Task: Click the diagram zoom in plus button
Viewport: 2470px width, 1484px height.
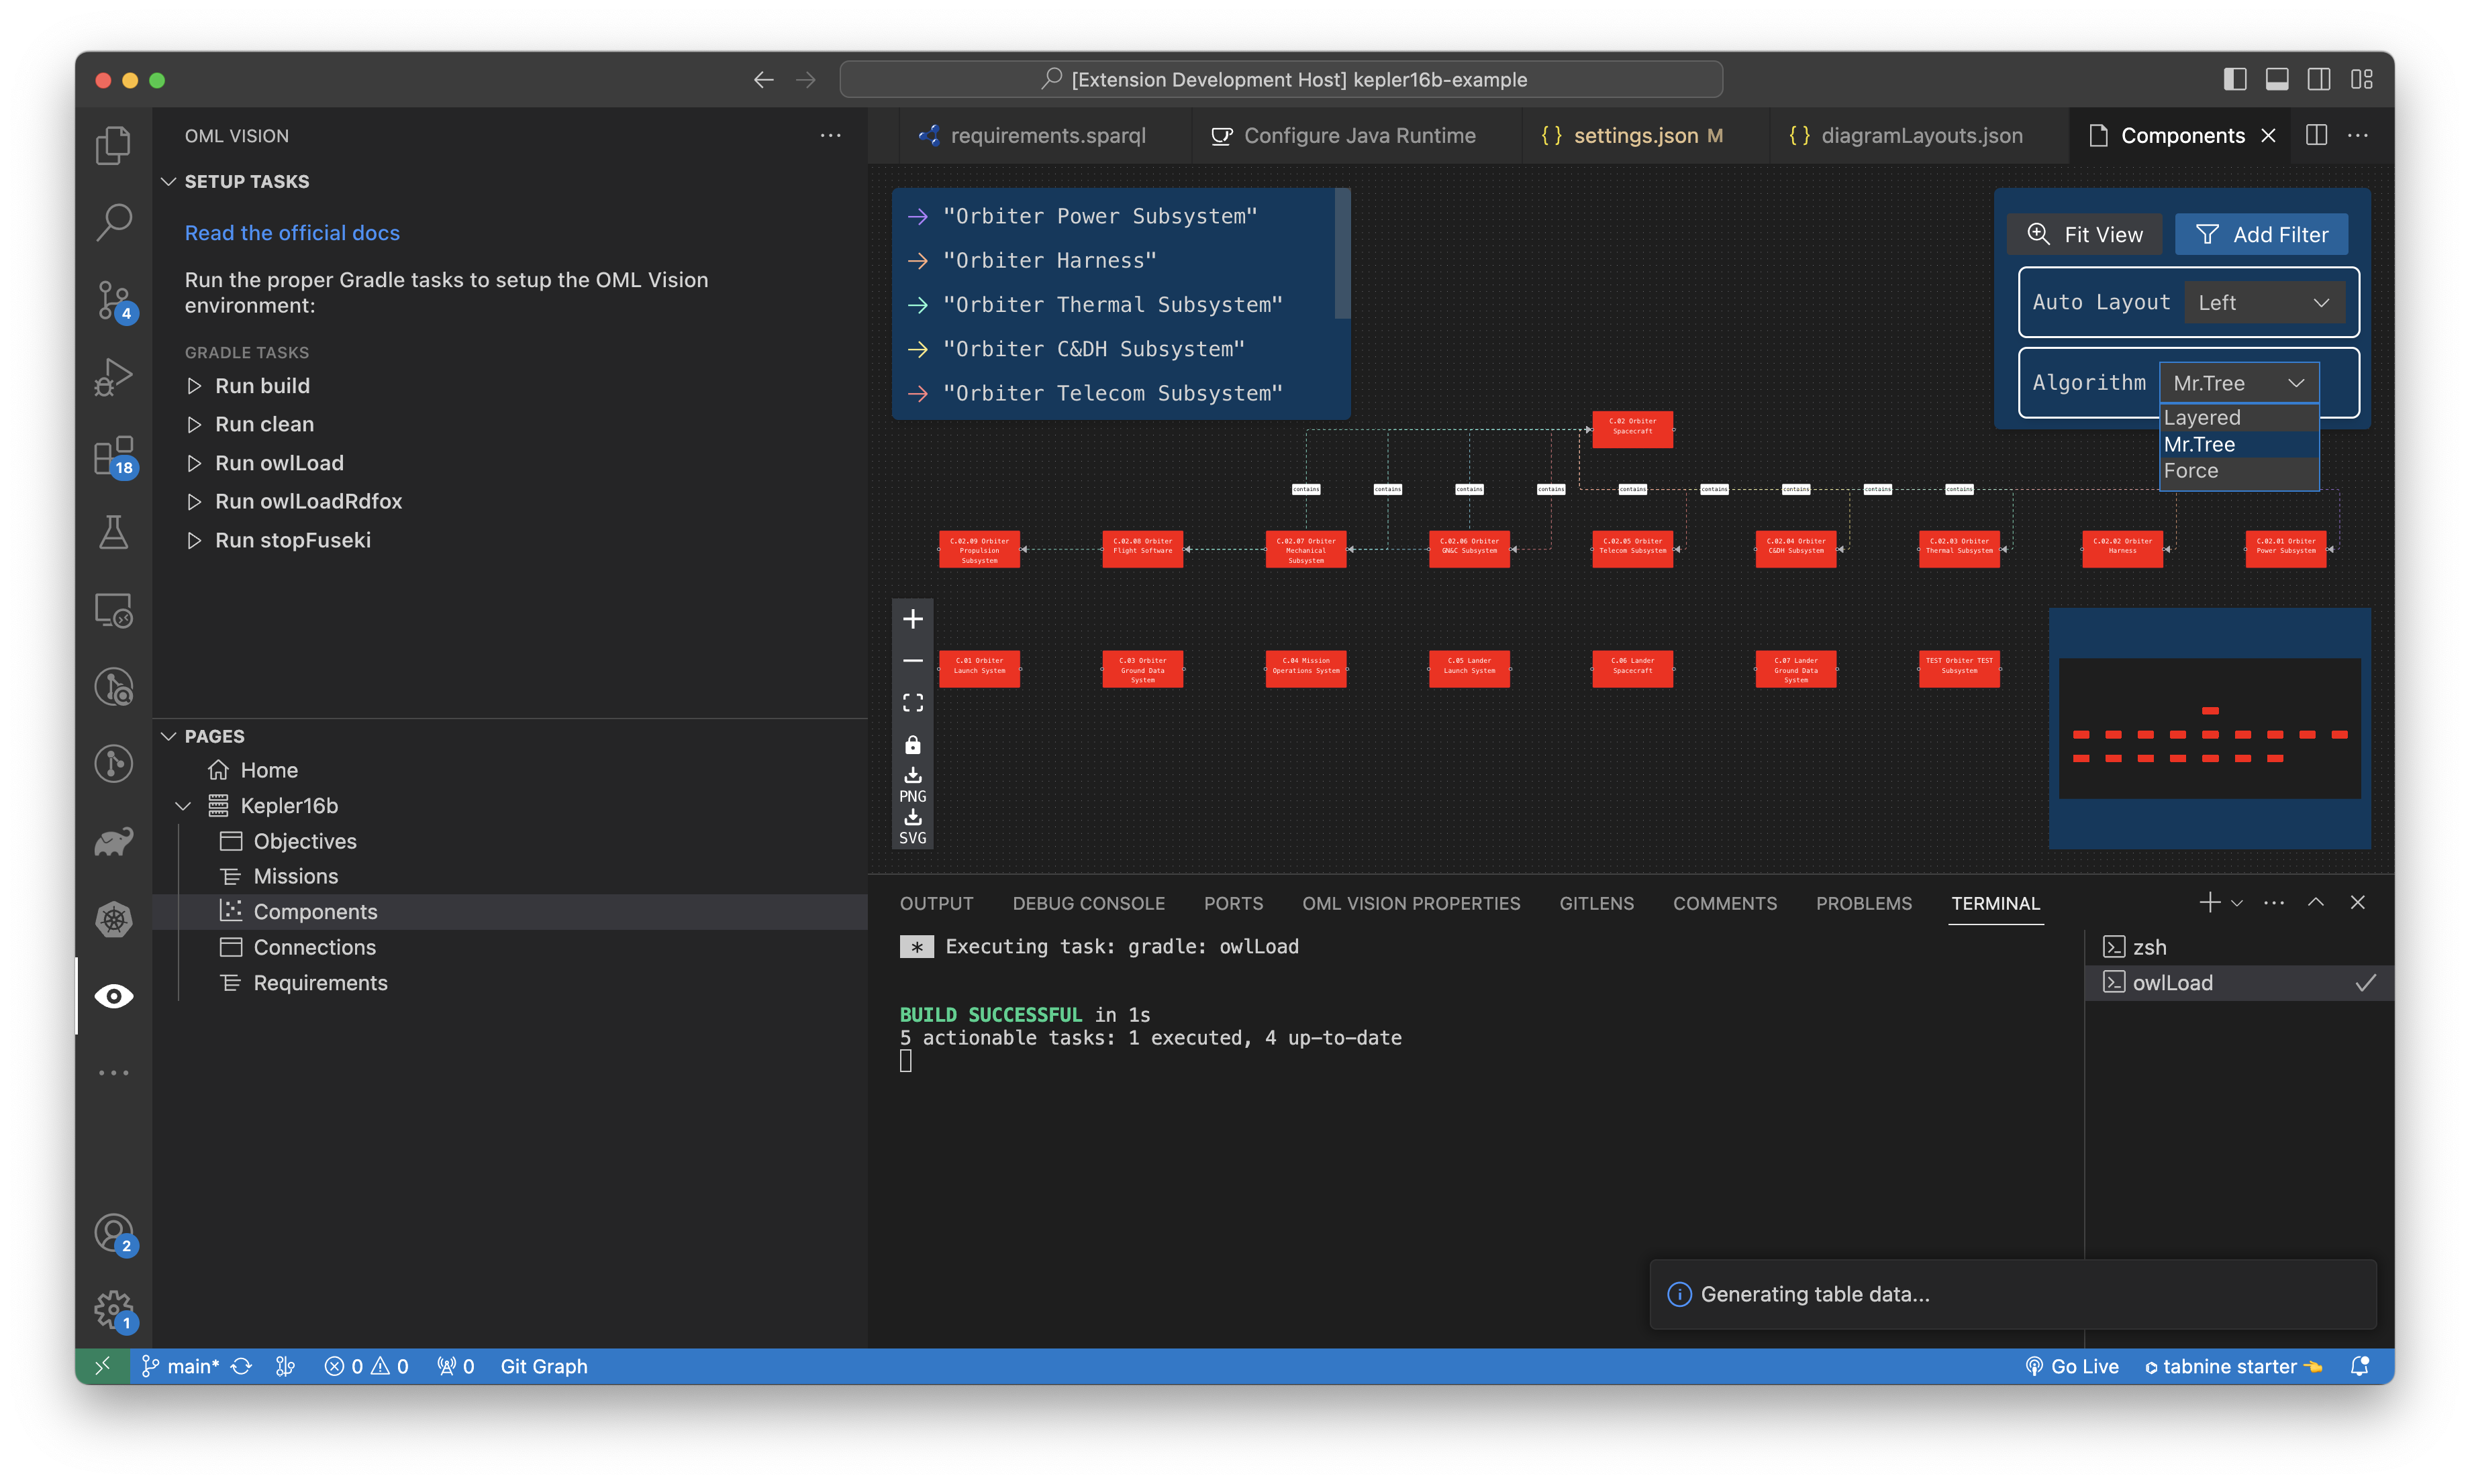Action: pos(912,619)
